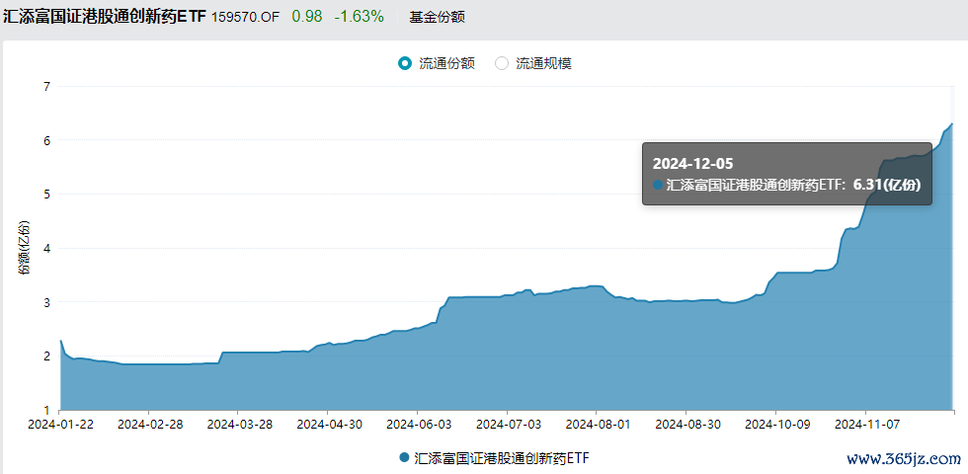Viewport: 968px width, 474px height.
Task: Click the 2024-08-01 x-axis label
Action: click(597, 425)
